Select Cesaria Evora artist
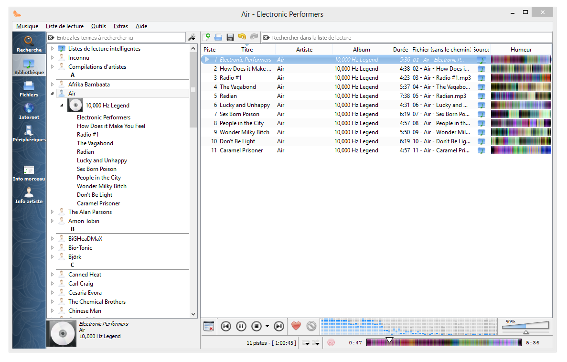 85,293
